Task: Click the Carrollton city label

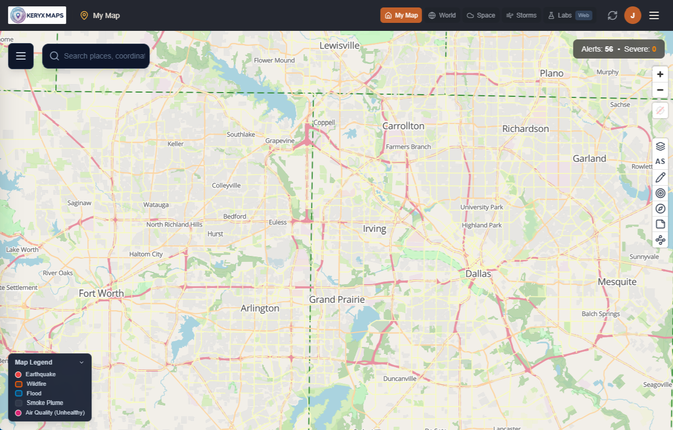Action: [403, 126]
